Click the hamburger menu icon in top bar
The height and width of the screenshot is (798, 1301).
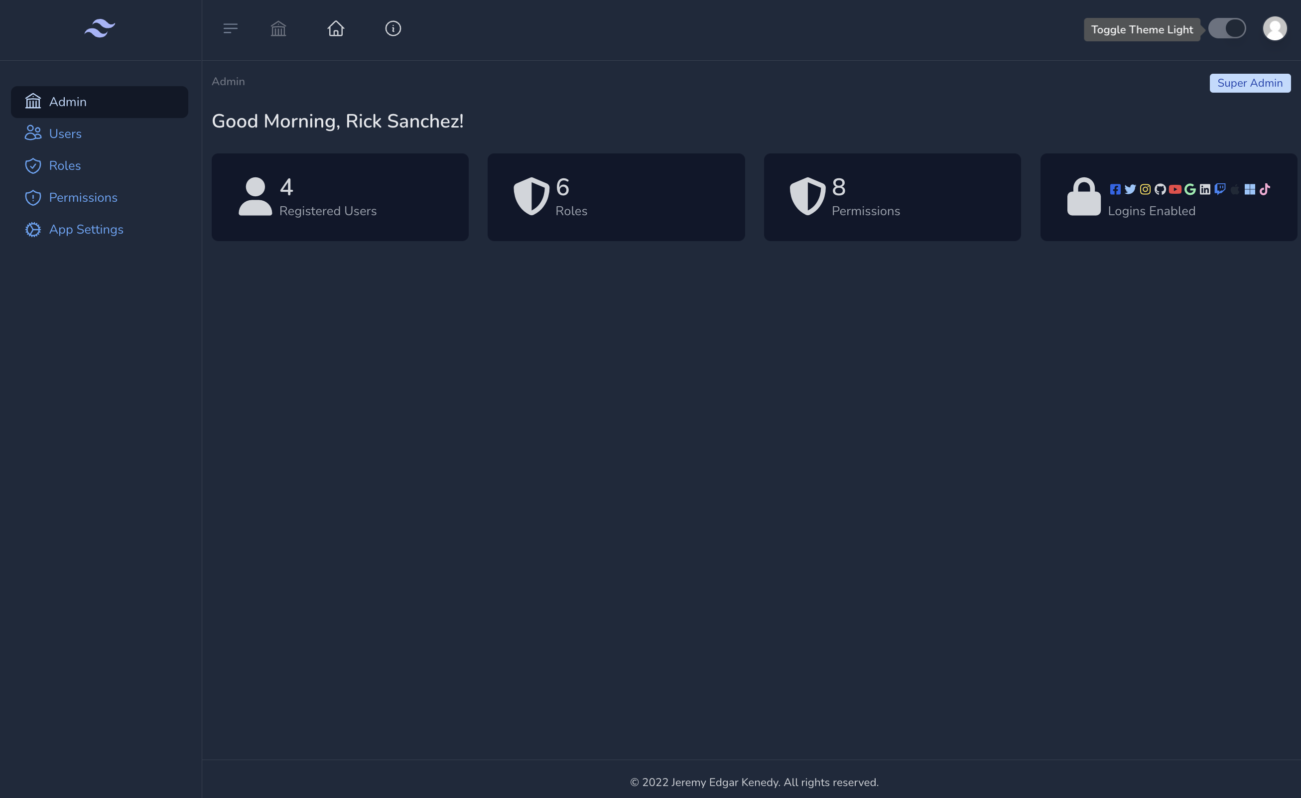230,28
